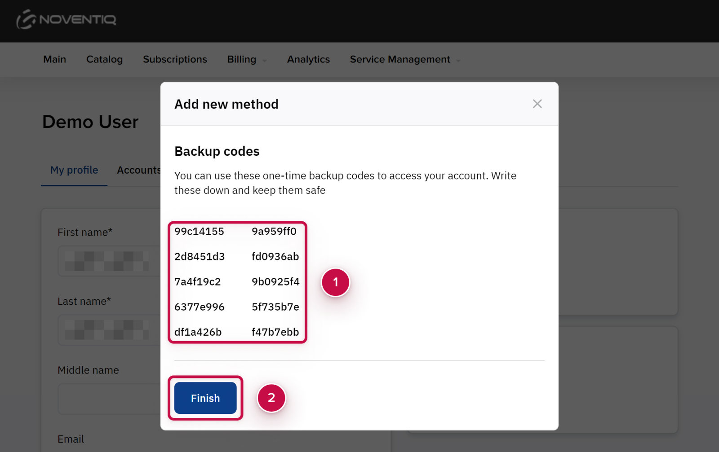
Task: Select backup code 99c14155
Action: (x=199, y=232)
